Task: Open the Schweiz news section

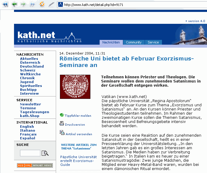Action: pyautogui.click(x=28, y=70)
